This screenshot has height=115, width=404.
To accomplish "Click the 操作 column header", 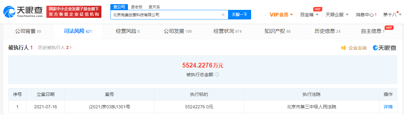I will tap(388, 94).
